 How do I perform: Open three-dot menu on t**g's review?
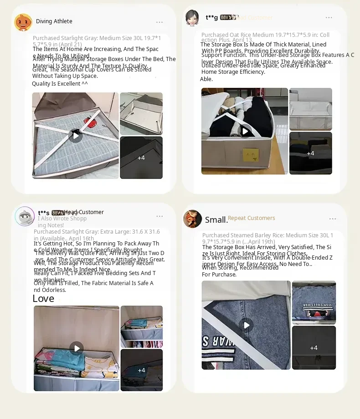click(x=329, y=18)
